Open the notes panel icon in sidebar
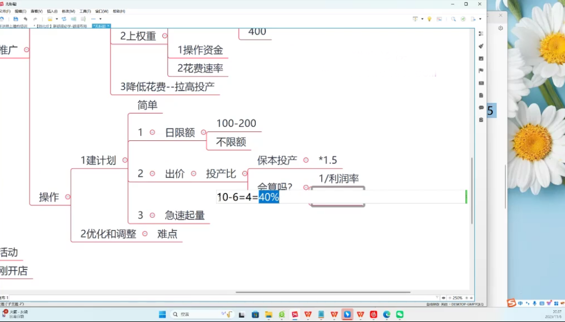Image resolution: width=565 pixels, height=322 pixels. 481,95
